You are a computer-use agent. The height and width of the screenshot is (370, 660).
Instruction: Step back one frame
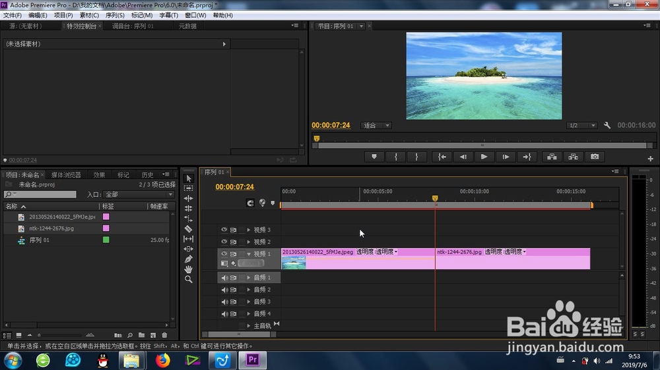point(463,157)
